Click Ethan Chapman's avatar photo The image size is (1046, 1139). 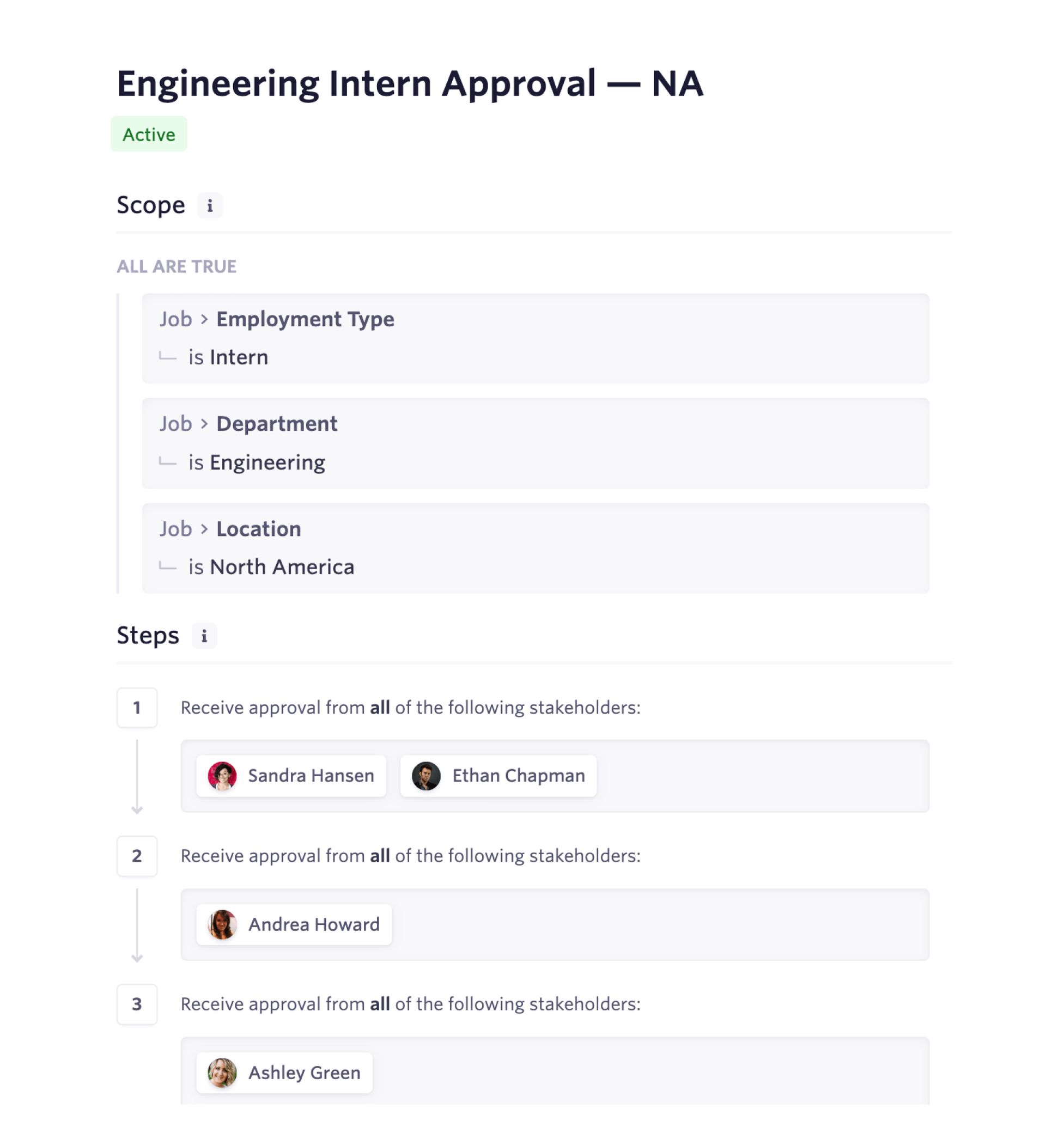click(x=426, y=776)
